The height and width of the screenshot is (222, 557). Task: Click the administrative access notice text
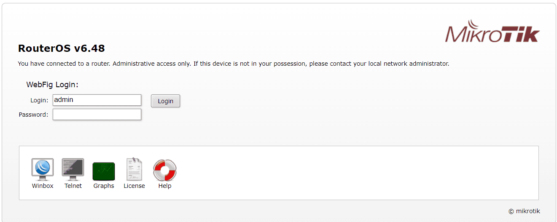(233, 64)
